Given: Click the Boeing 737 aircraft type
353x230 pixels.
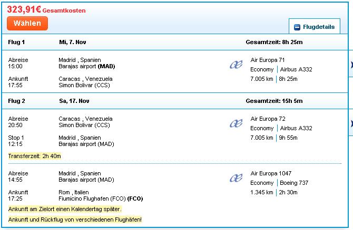Looking at the screenshot, I should click(295, 183).
